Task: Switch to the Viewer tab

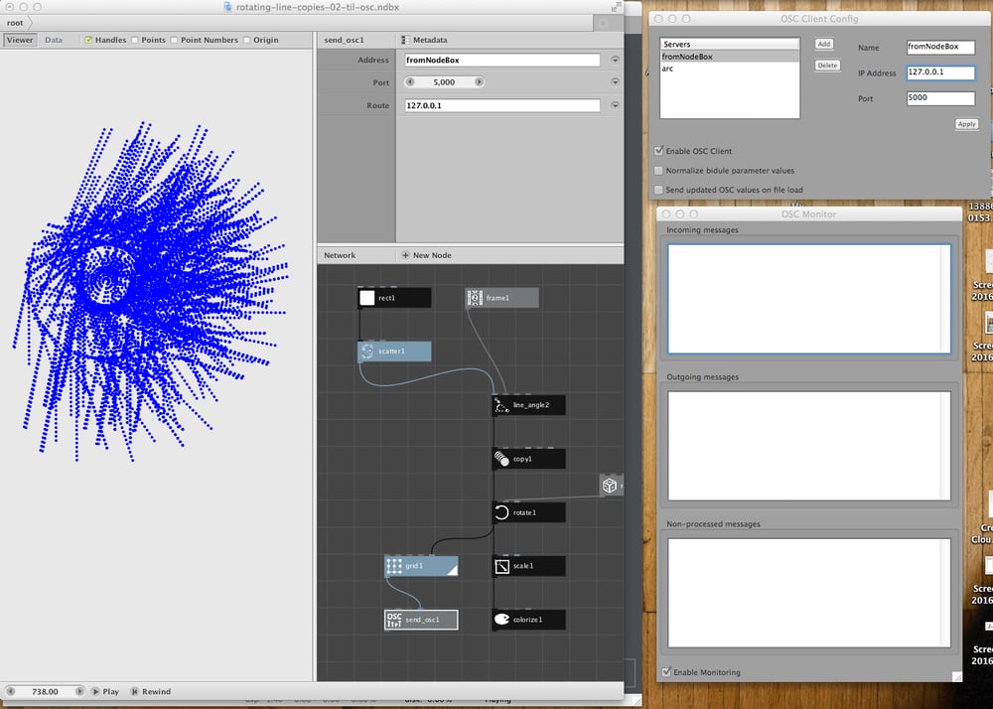Action: tap(20, 40)
